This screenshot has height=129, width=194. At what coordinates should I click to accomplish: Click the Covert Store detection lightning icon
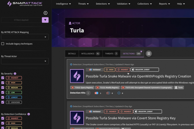tap(77, 118)
